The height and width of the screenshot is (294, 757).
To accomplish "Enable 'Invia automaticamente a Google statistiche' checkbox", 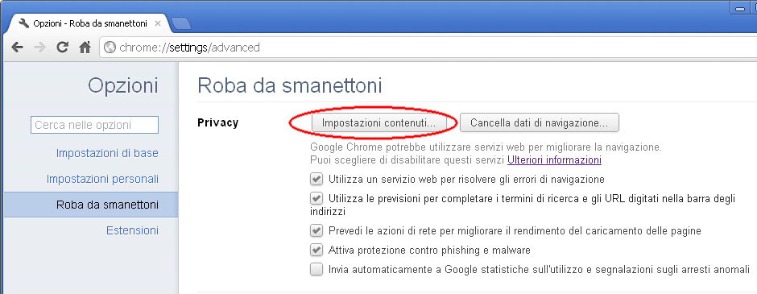I will coord(316,269).
